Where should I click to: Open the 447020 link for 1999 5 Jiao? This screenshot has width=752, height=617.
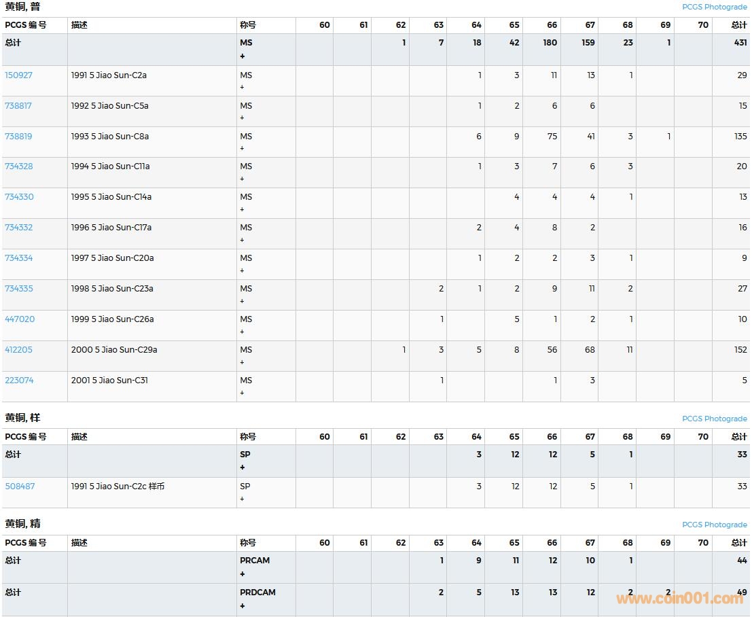click(20, 319)
